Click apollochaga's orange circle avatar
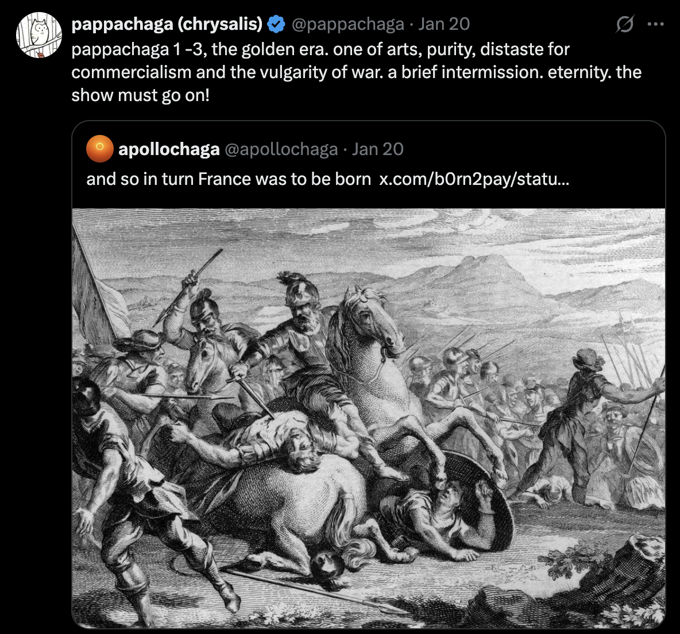680x634 pixels. (99, 149)
